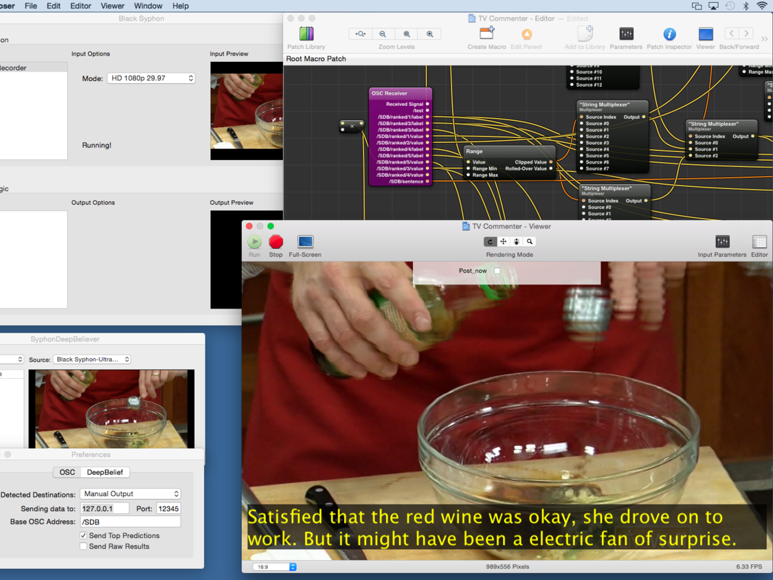The height and width of the screenshot is (580, 773).
Task: Show the Viewer from Editor toolbar
Action: 706,34
